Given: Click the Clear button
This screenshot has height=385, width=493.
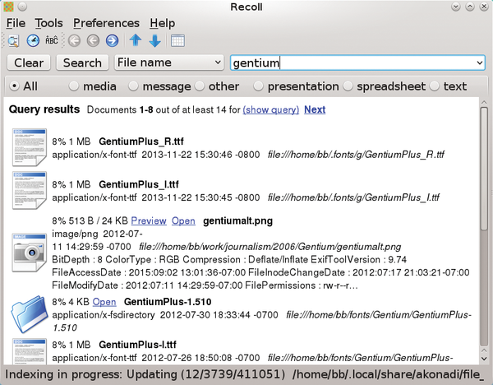Looking at the screenshot, I should (29, 63).
